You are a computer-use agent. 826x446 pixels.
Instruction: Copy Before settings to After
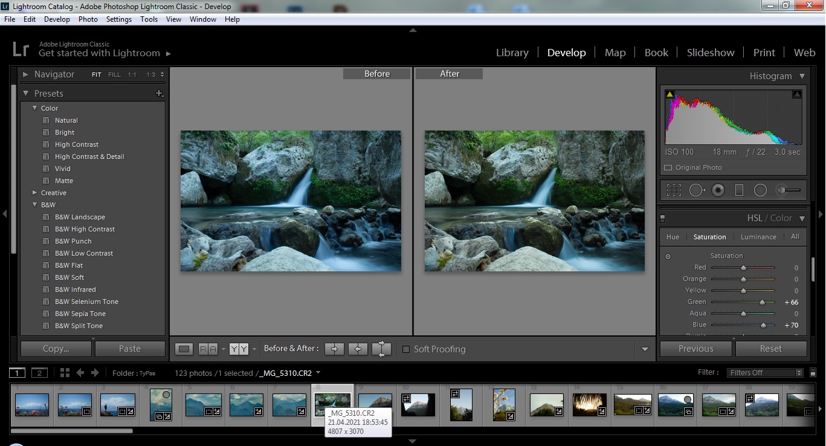coord(334,349)
